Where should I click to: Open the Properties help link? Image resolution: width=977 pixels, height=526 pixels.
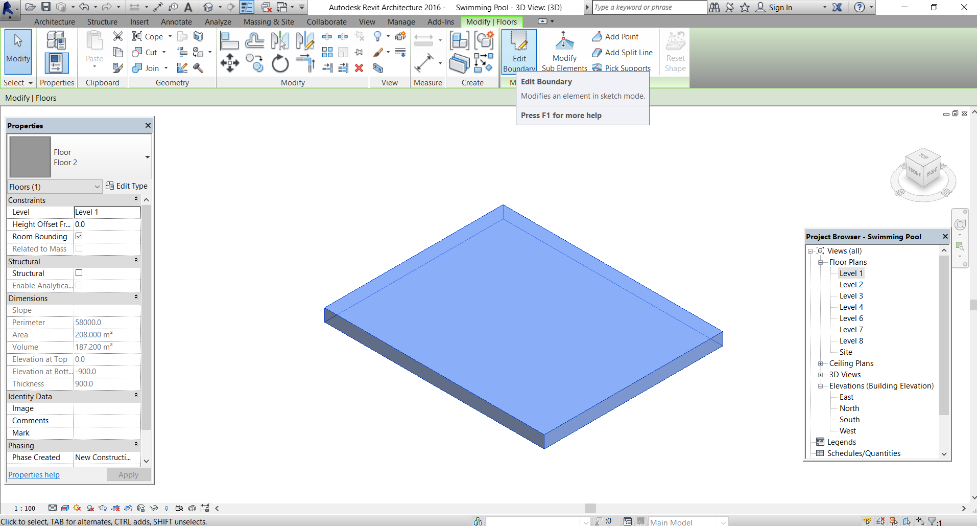click(34, 474)
